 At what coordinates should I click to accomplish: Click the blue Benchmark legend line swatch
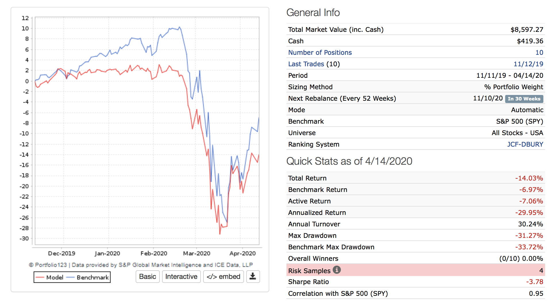coord(70,277)
